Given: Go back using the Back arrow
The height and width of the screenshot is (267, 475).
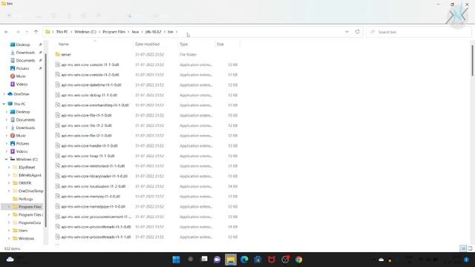Looking at the screenshot, I should pyautogui.click(x=7, y=32).
